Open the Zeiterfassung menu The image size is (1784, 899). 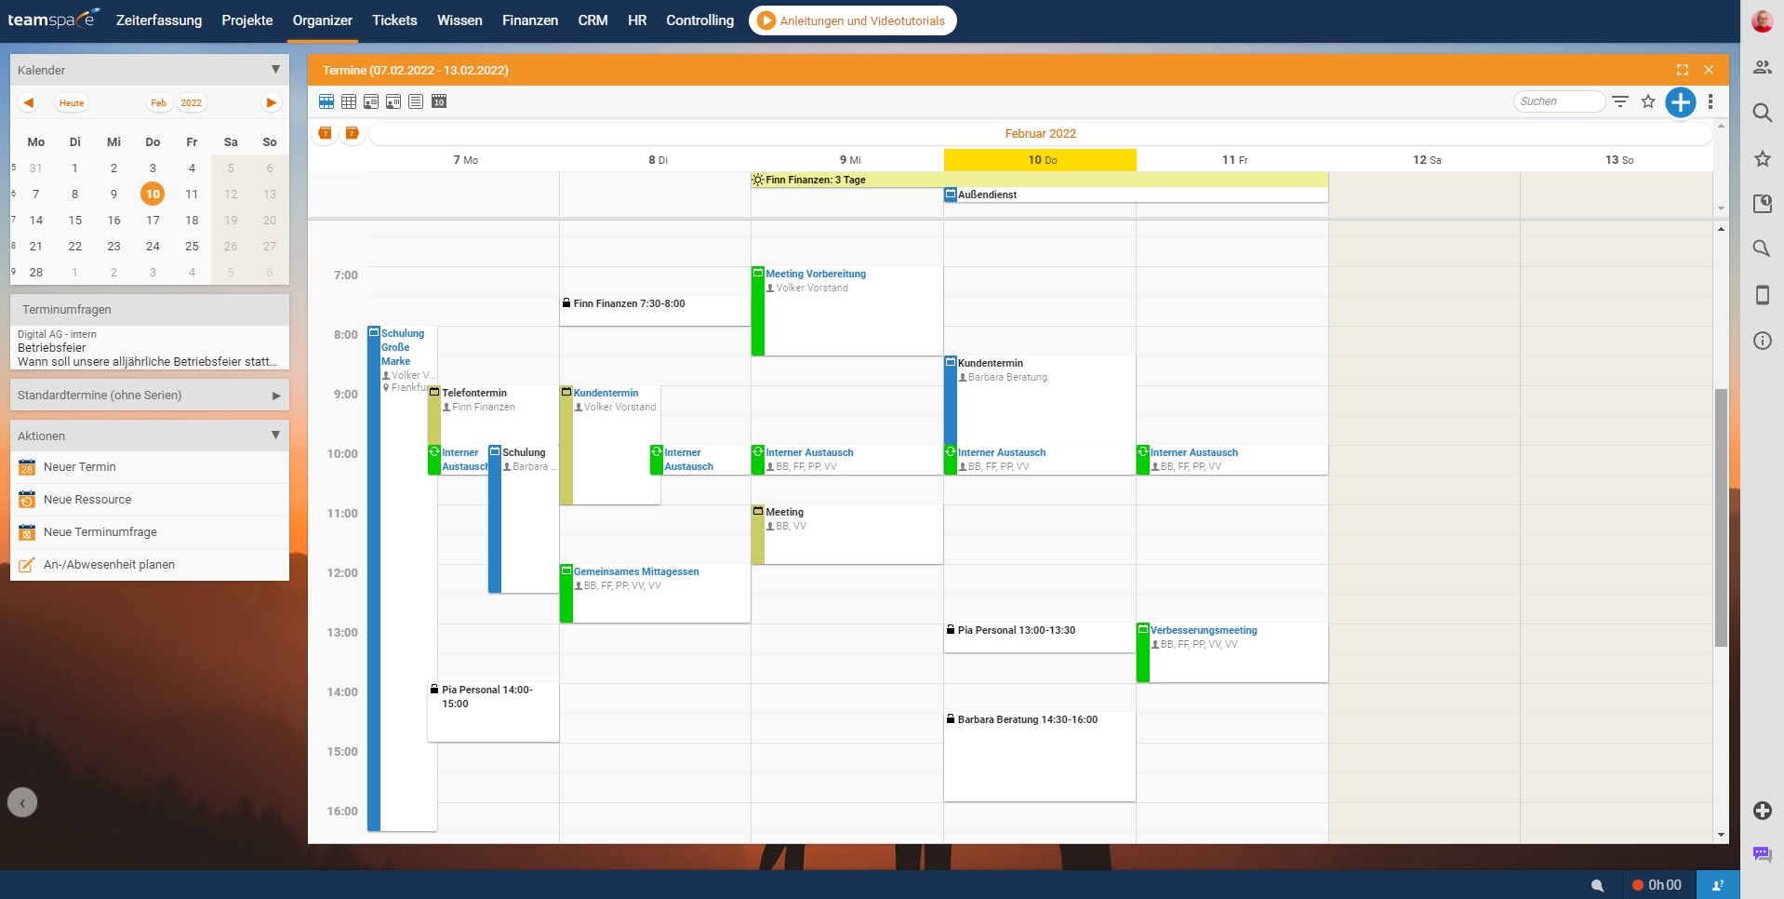click(159, 20)
